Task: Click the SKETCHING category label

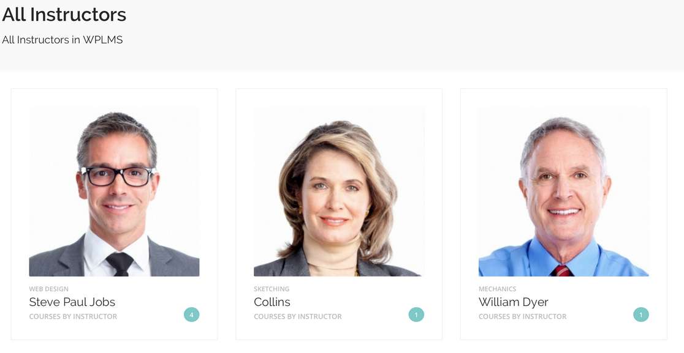Action: click(x=272, y=289)
